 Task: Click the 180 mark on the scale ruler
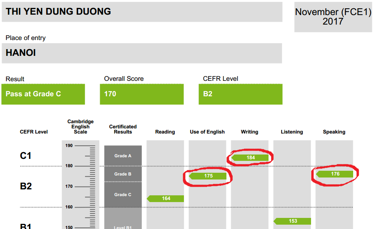(x=70, y=166)
